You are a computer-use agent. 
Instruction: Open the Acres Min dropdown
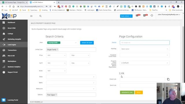coord(56,71)
